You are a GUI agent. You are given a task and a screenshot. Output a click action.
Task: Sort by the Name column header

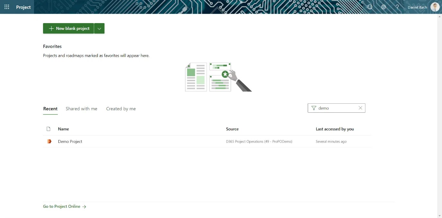(63, 129)
